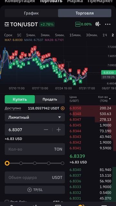Select the Купить buy side
This screenshot has height=206, width=116.
[20, 99]
